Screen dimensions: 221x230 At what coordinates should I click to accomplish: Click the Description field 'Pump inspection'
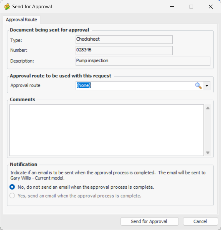click(143, 61)
